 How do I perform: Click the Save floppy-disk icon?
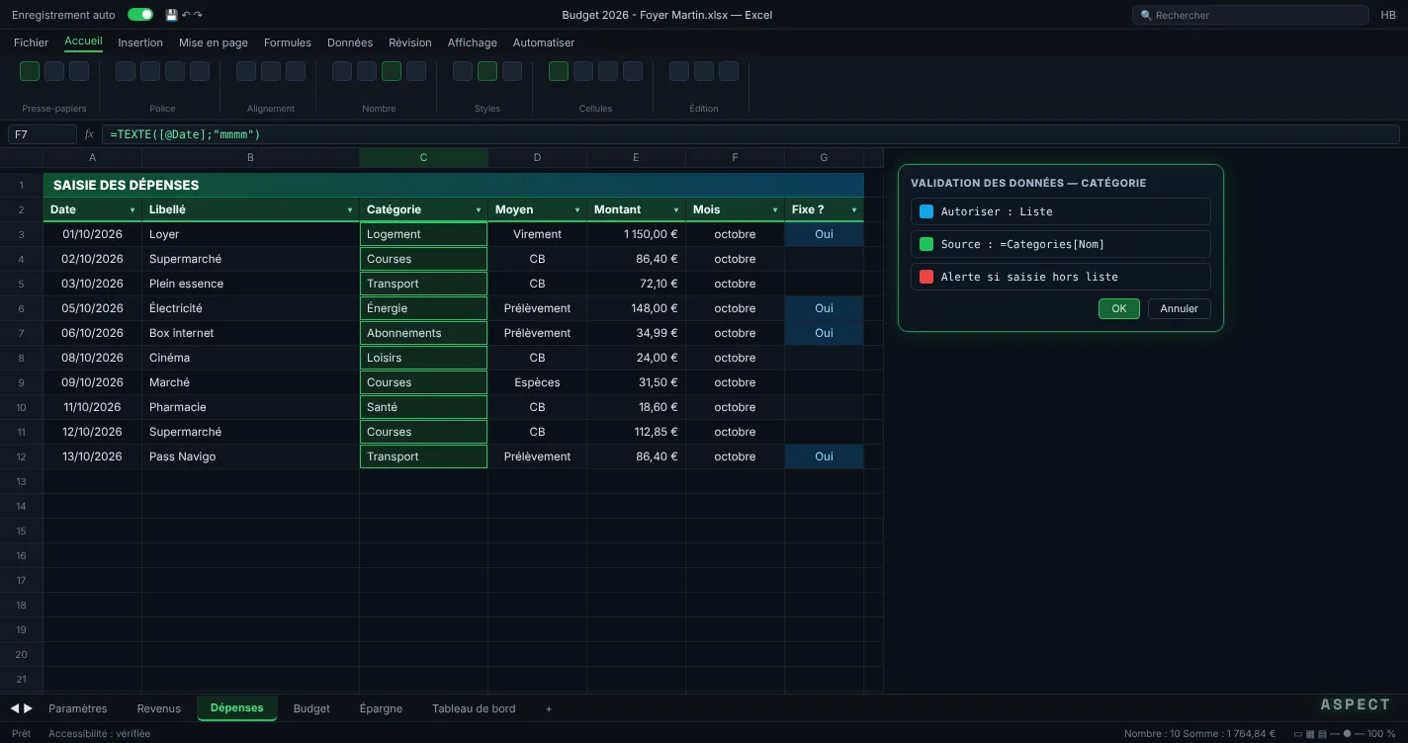pos(172,15)
